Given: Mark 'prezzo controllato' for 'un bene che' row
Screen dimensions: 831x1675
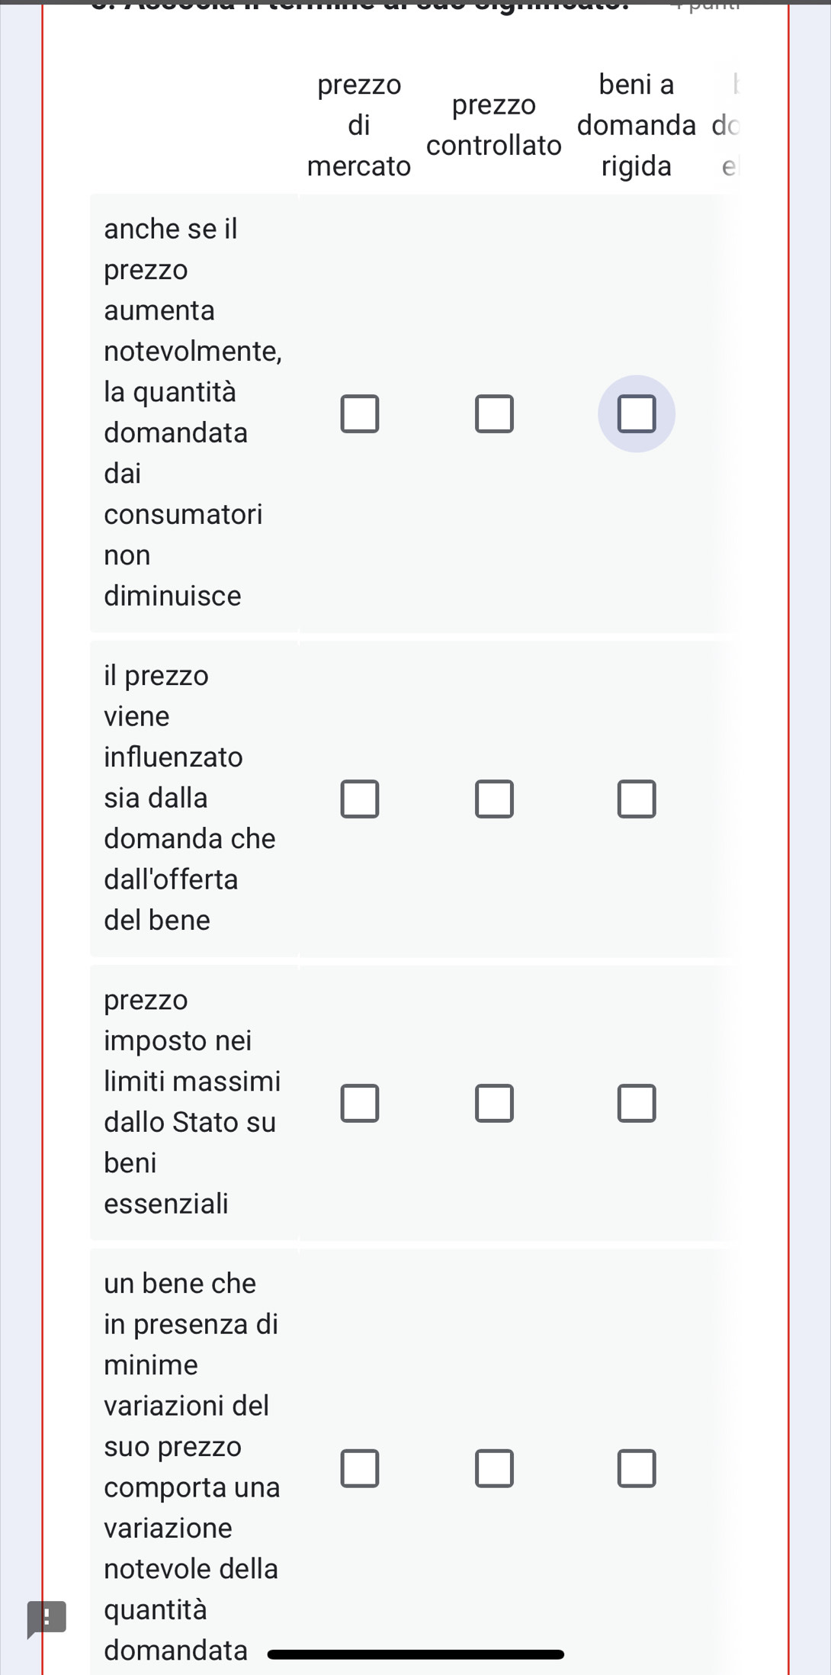Looking at the screenshot, I should point(494,1468).
